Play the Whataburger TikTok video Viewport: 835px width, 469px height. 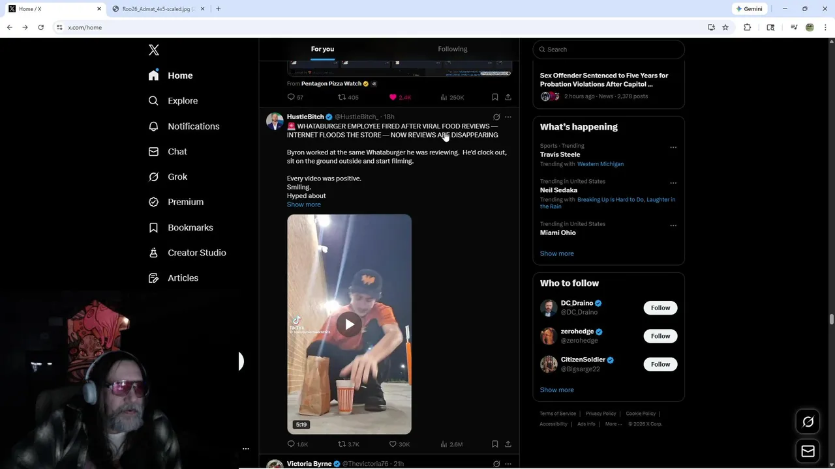[x=350, y=324]
